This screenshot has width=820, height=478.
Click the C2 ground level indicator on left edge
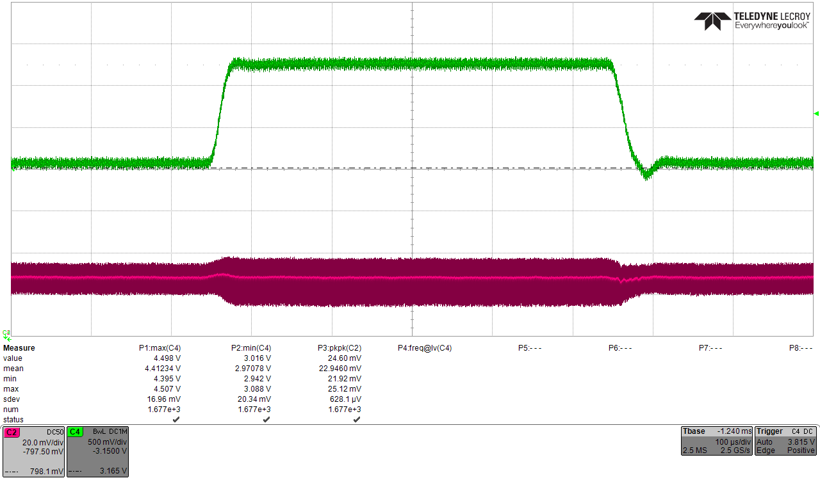coord(5,333)
